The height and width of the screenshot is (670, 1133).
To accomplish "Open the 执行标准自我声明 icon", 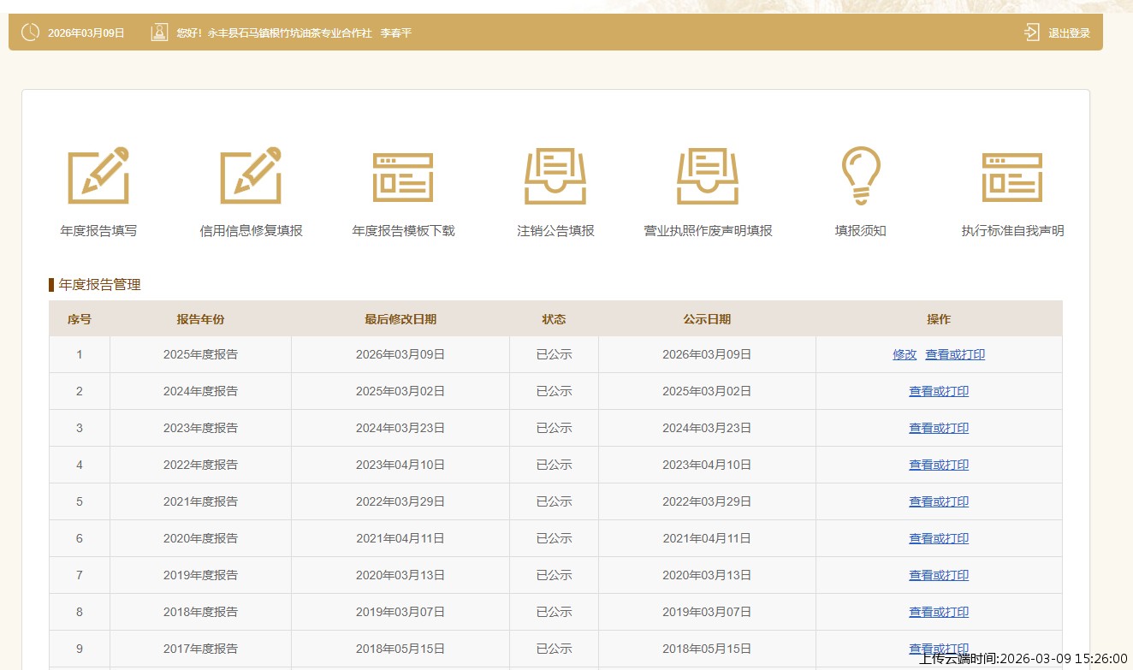I will (1012, 177).
